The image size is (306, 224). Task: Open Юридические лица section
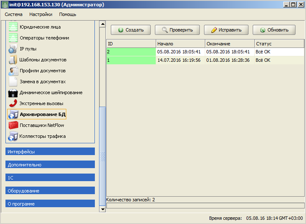coord(40,27)
